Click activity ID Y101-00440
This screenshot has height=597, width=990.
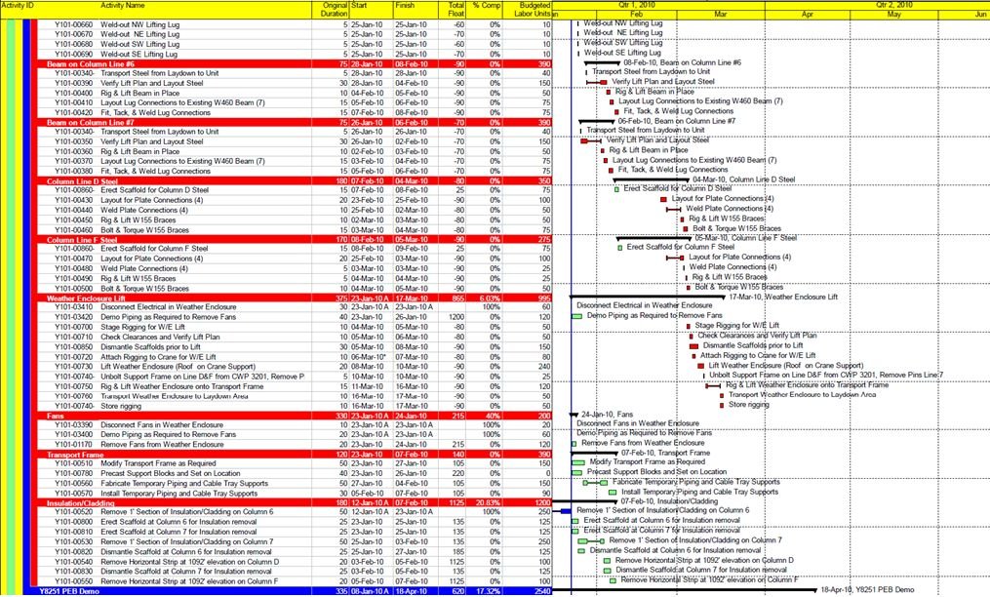coord(73,210)
